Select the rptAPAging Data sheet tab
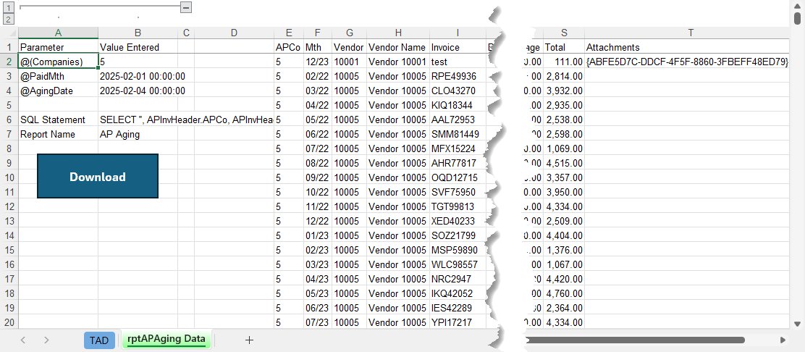 tap(167, 340)
